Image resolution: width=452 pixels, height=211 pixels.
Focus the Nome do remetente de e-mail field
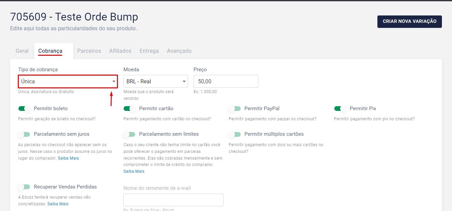(x=173, y=200)
